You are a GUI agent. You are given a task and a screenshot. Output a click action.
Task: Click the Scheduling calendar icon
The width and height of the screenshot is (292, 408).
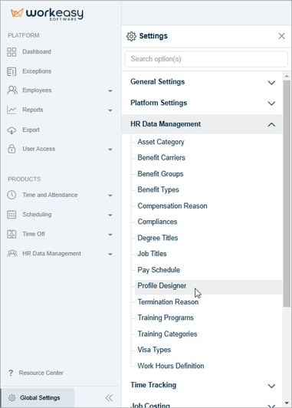point(11,215)
